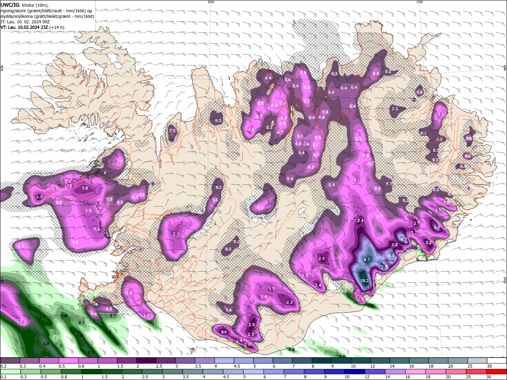
Task: Click the 3.2 precipitation value on the map
Action: click(x=428, y=242)
